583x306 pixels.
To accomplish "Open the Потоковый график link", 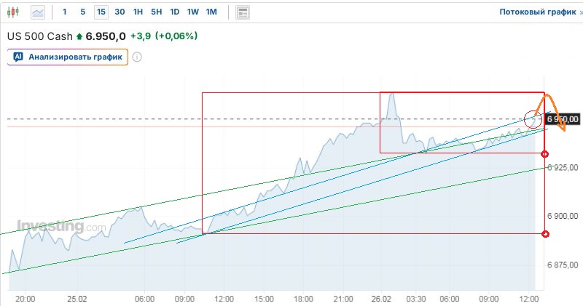I will click(536, 12).
